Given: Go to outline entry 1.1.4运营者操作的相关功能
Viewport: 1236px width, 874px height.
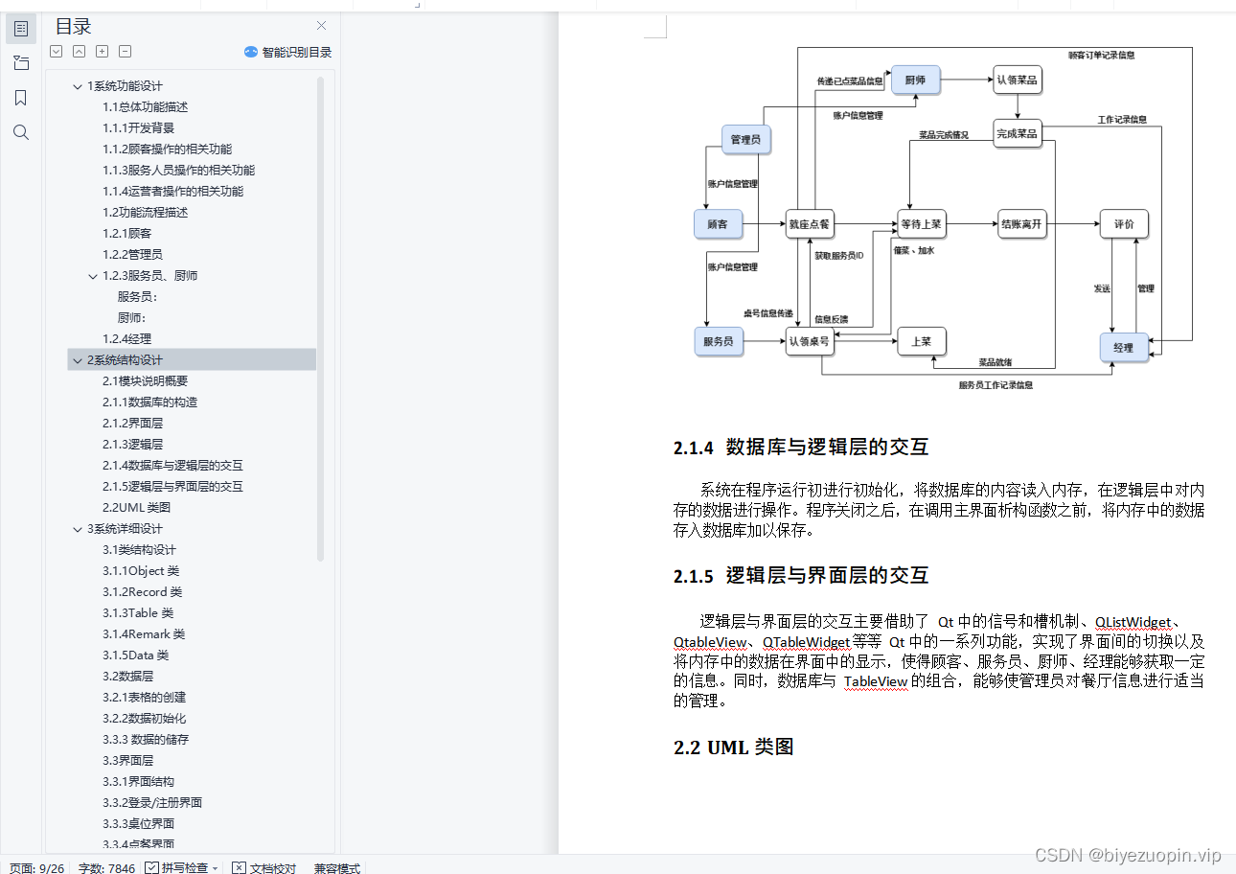Looking at the screenshot, I should tap(173, 191).
